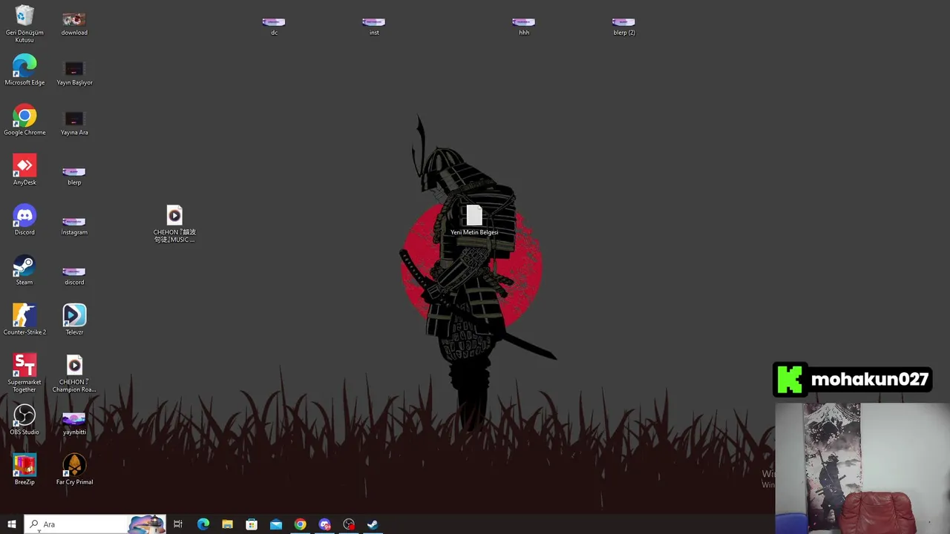Open Microsoft Store from the taskbar
This screenshot has width=950, height=534.
(x=252, y=524)
